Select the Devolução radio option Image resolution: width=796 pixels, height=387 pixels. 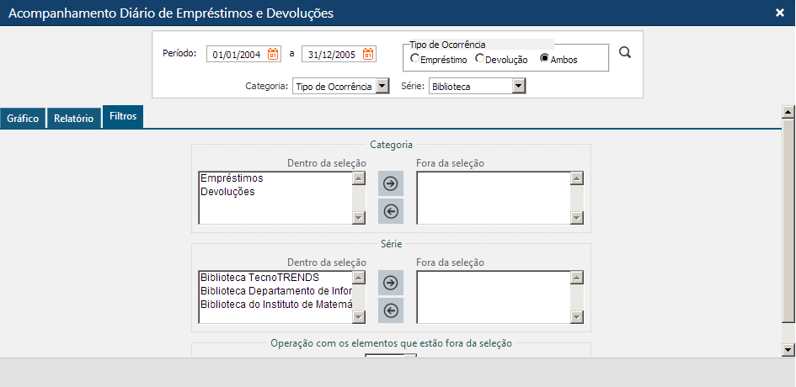point(479,58)
